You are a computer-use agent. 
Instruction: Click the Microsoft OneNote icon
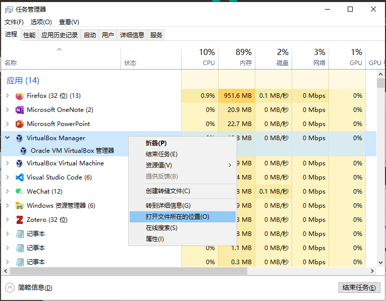(x=20, y=110)
